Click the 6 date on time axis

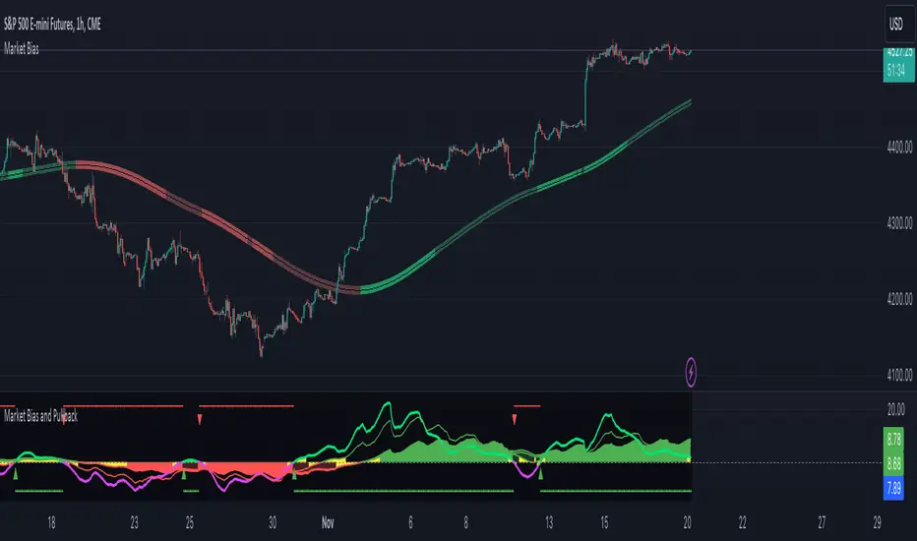coord(410,523)
